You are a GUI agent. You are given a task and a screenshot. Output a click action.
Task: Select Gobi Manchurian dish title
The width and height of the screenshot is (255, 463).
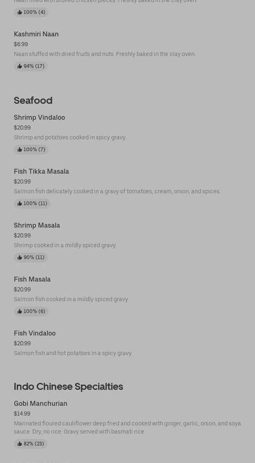point(40,404)
